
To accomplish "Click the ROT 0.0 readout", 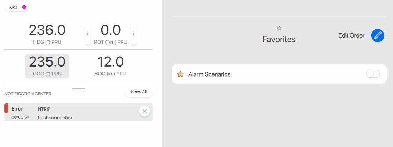I will [x=110, y=34].
